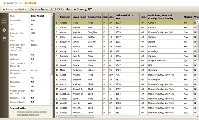Viewport: 199px width, 120px height.
Task: Click birth year 1799 cell
Action: coord(127,47)
